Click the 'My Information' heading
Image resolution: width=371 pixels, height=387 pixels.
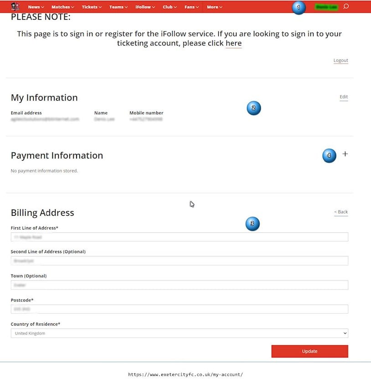click(44, 98)
